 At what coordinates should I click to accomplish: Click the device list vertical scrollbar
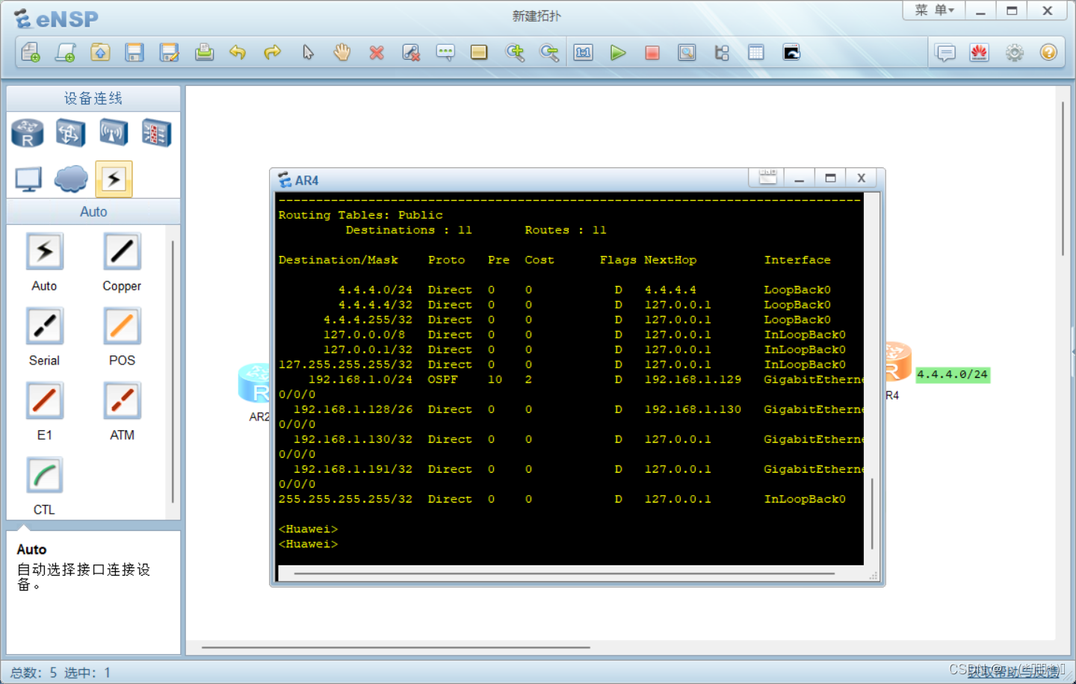tap(173, 370)
